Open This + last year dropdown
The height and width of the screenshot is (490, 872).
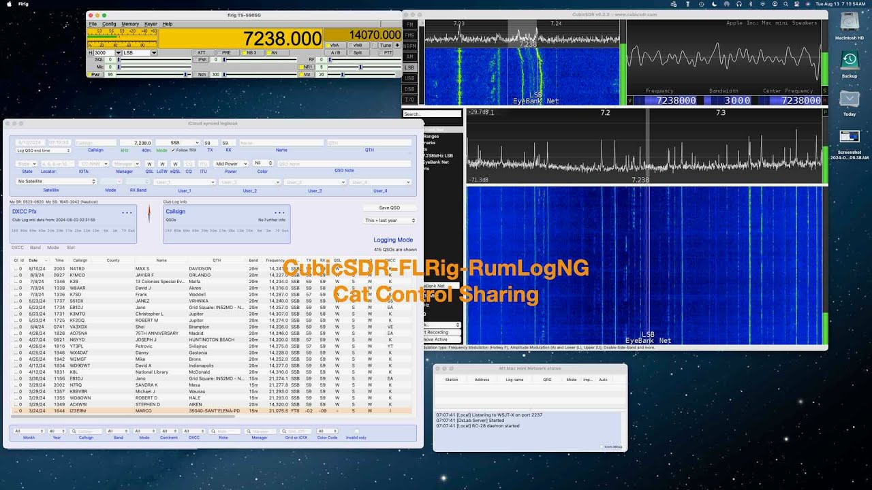[390, 220]
